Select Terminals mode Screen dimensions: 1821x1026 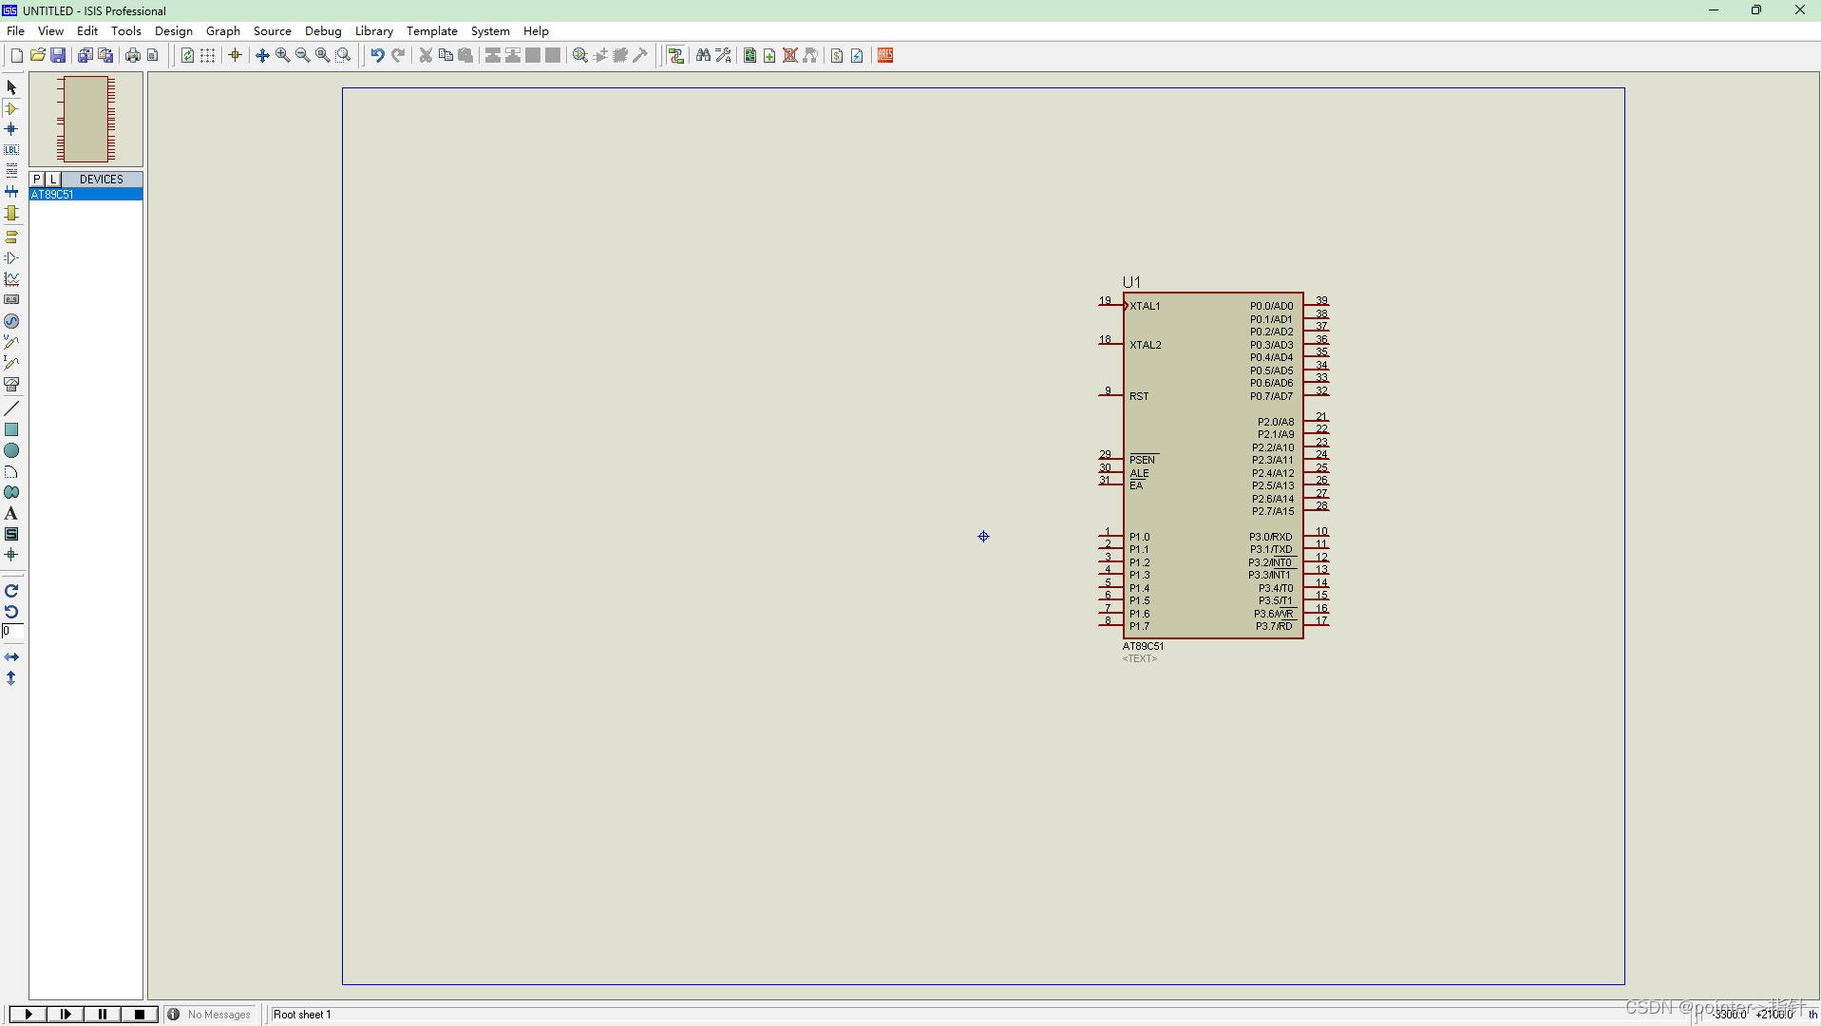click(x=11, y=237)
